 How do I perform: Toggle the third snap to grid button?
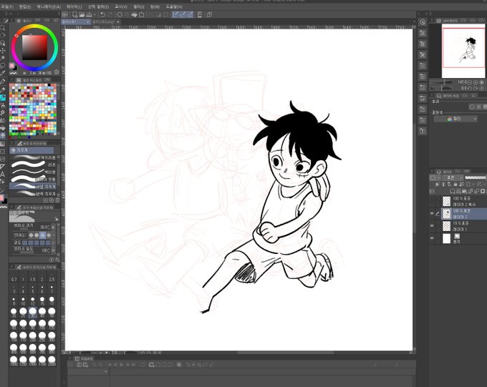190,14
